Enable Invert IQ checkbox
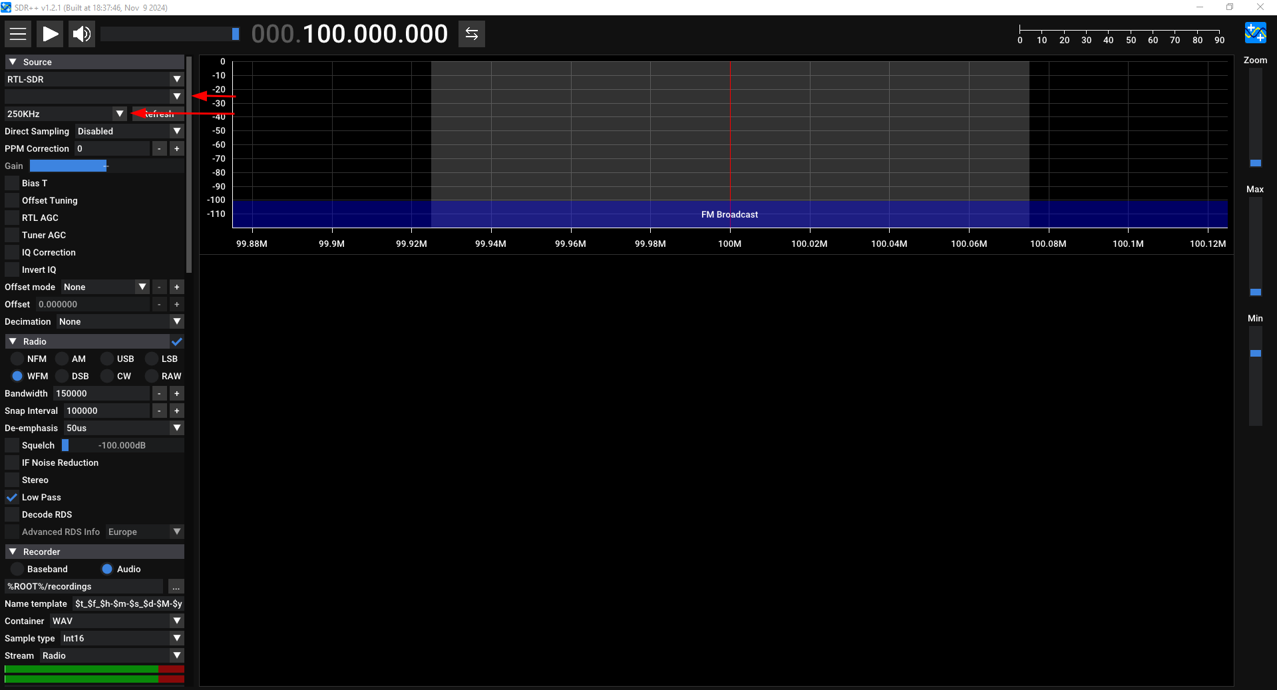 pyautogui.click(x=12, y=269)
